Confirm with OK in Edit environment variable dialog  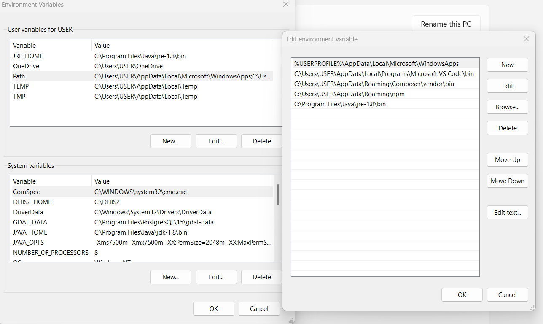[462, 295]
